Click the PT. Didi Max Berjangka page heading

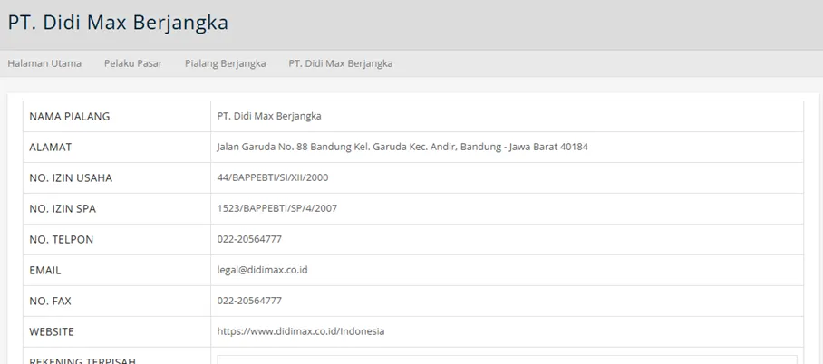pyautogui.click(x=118, y=23)
